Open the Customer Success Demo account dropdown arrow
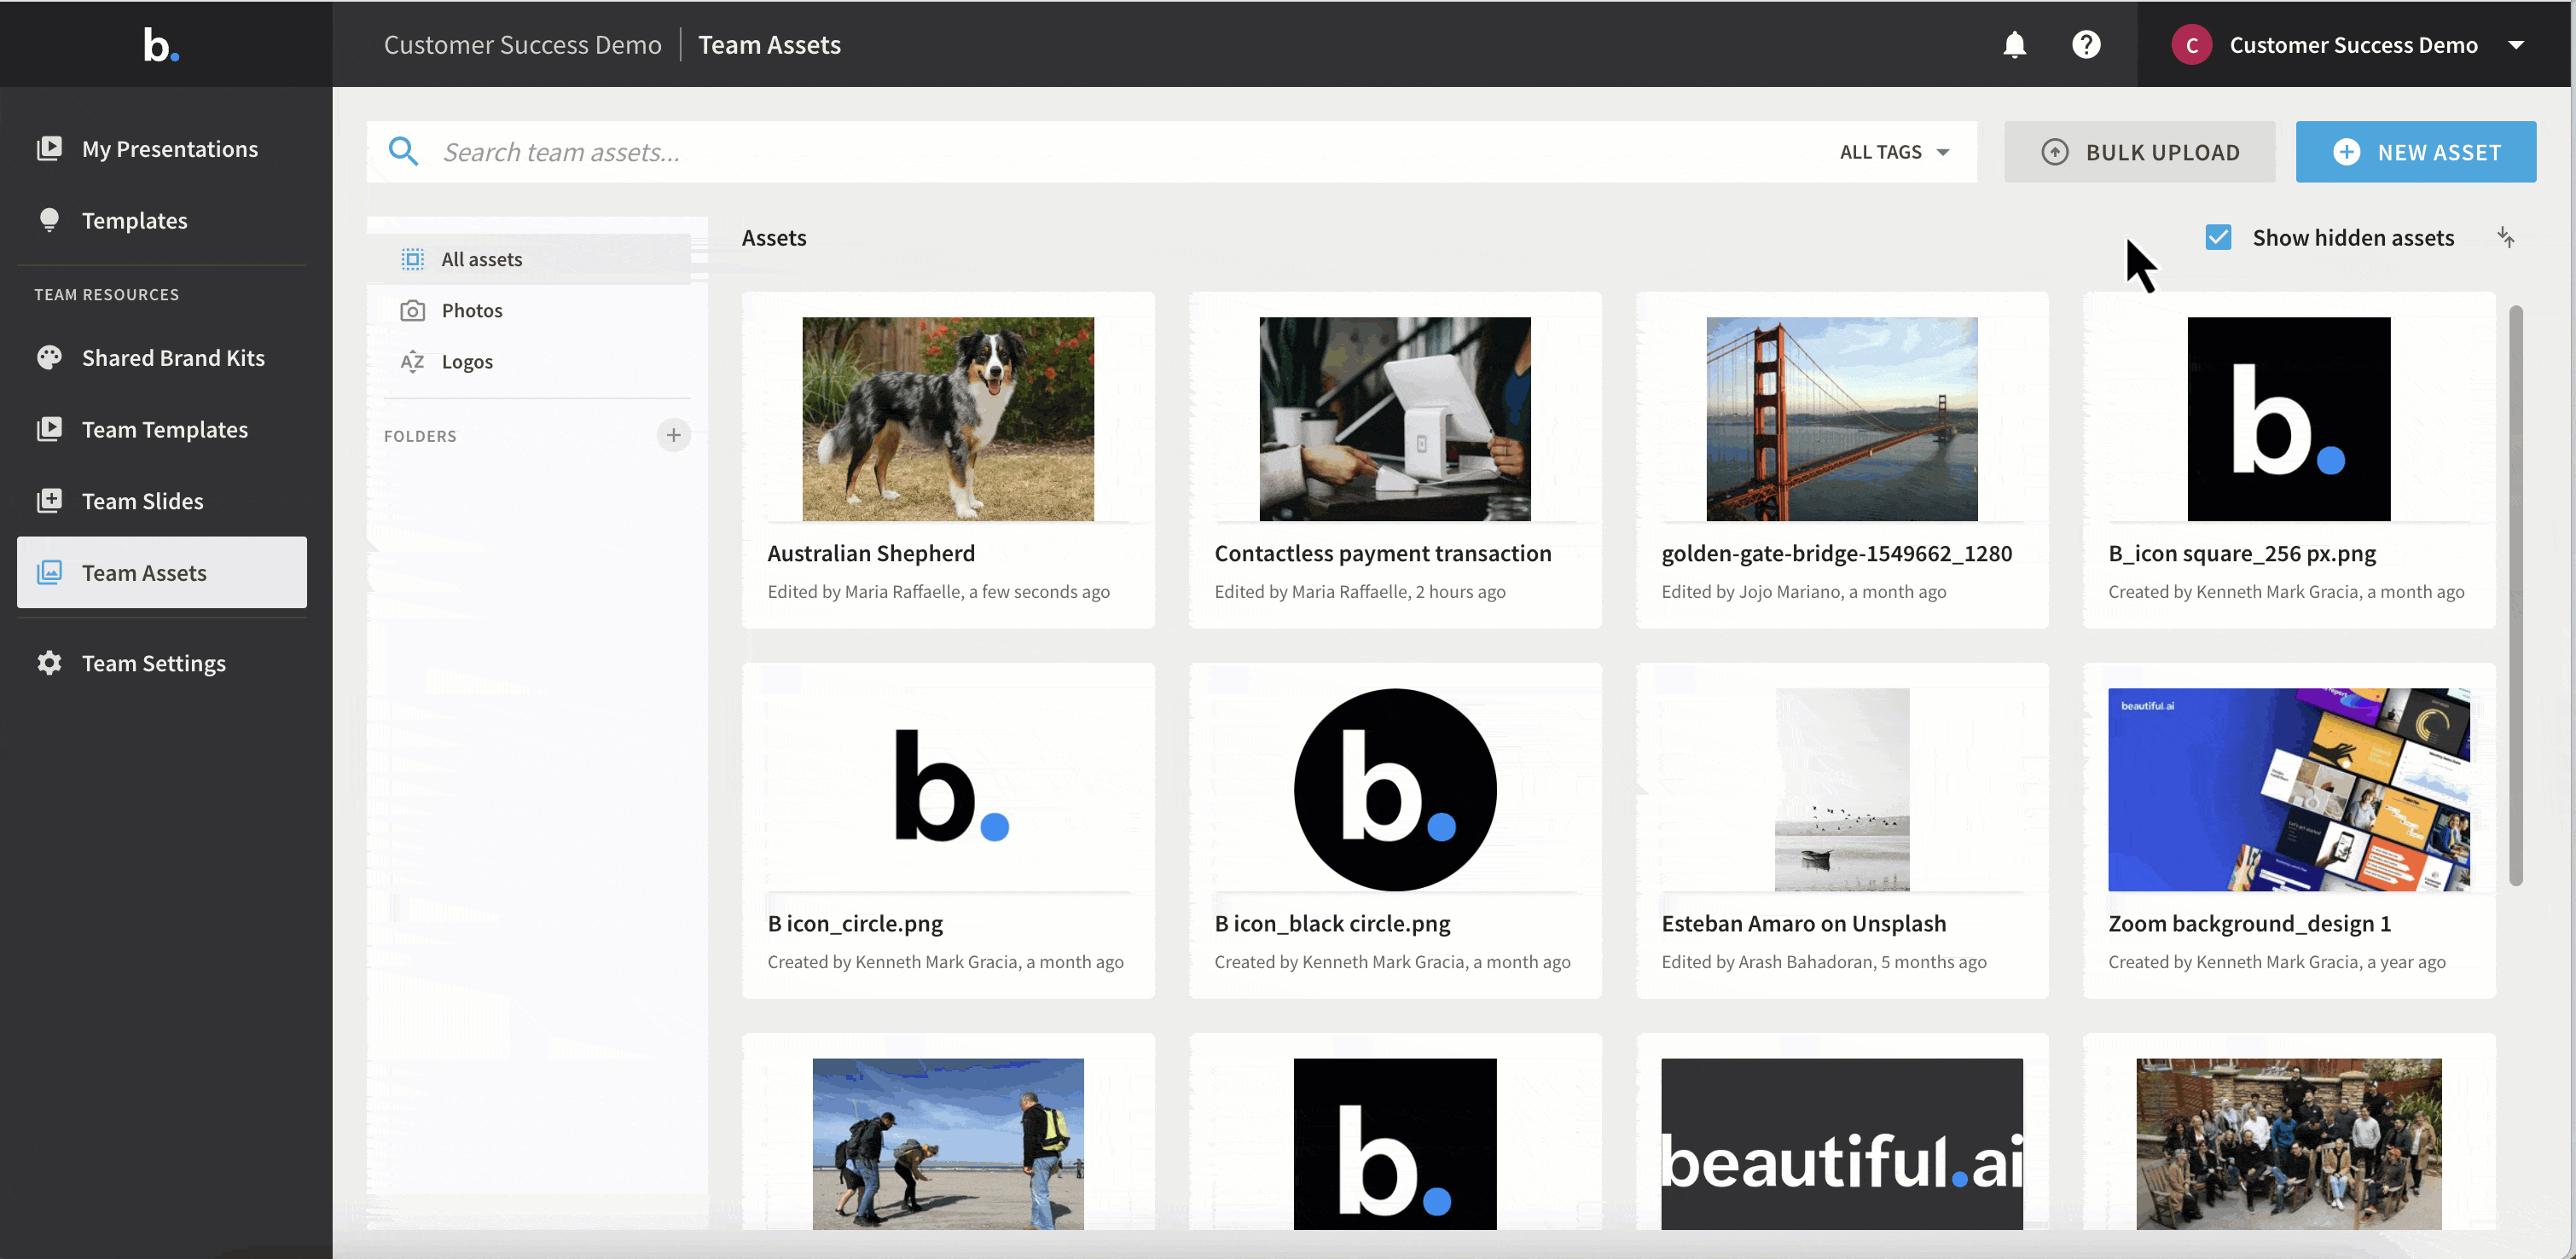Viewport: 2576px width, 1259px height. click(2516, 45)
